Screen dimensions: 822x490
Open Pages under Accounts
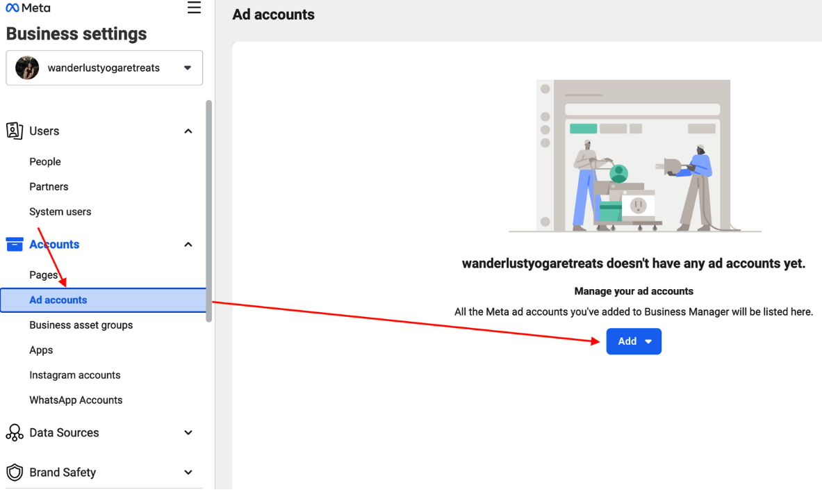[44, 275]
